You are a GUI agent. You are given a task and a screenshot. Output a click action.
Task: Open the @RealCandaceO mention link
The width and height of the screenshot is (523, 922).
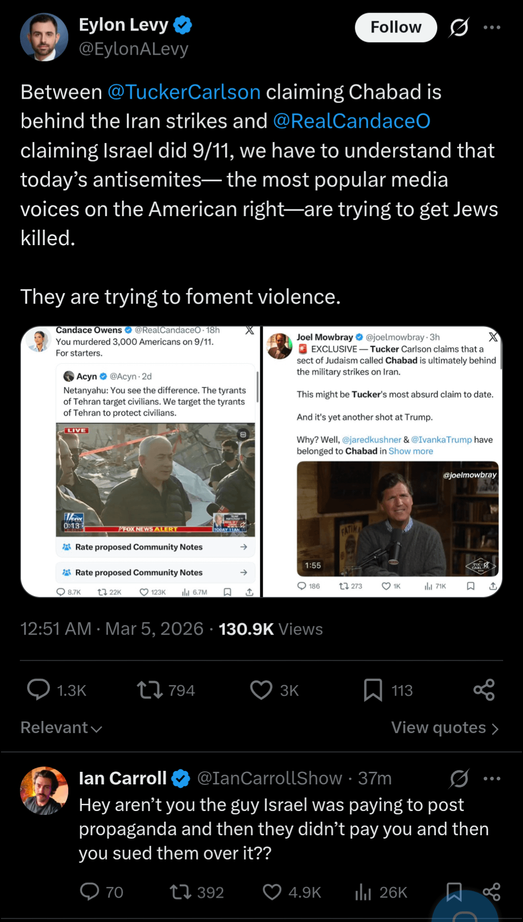click(351, 121)
